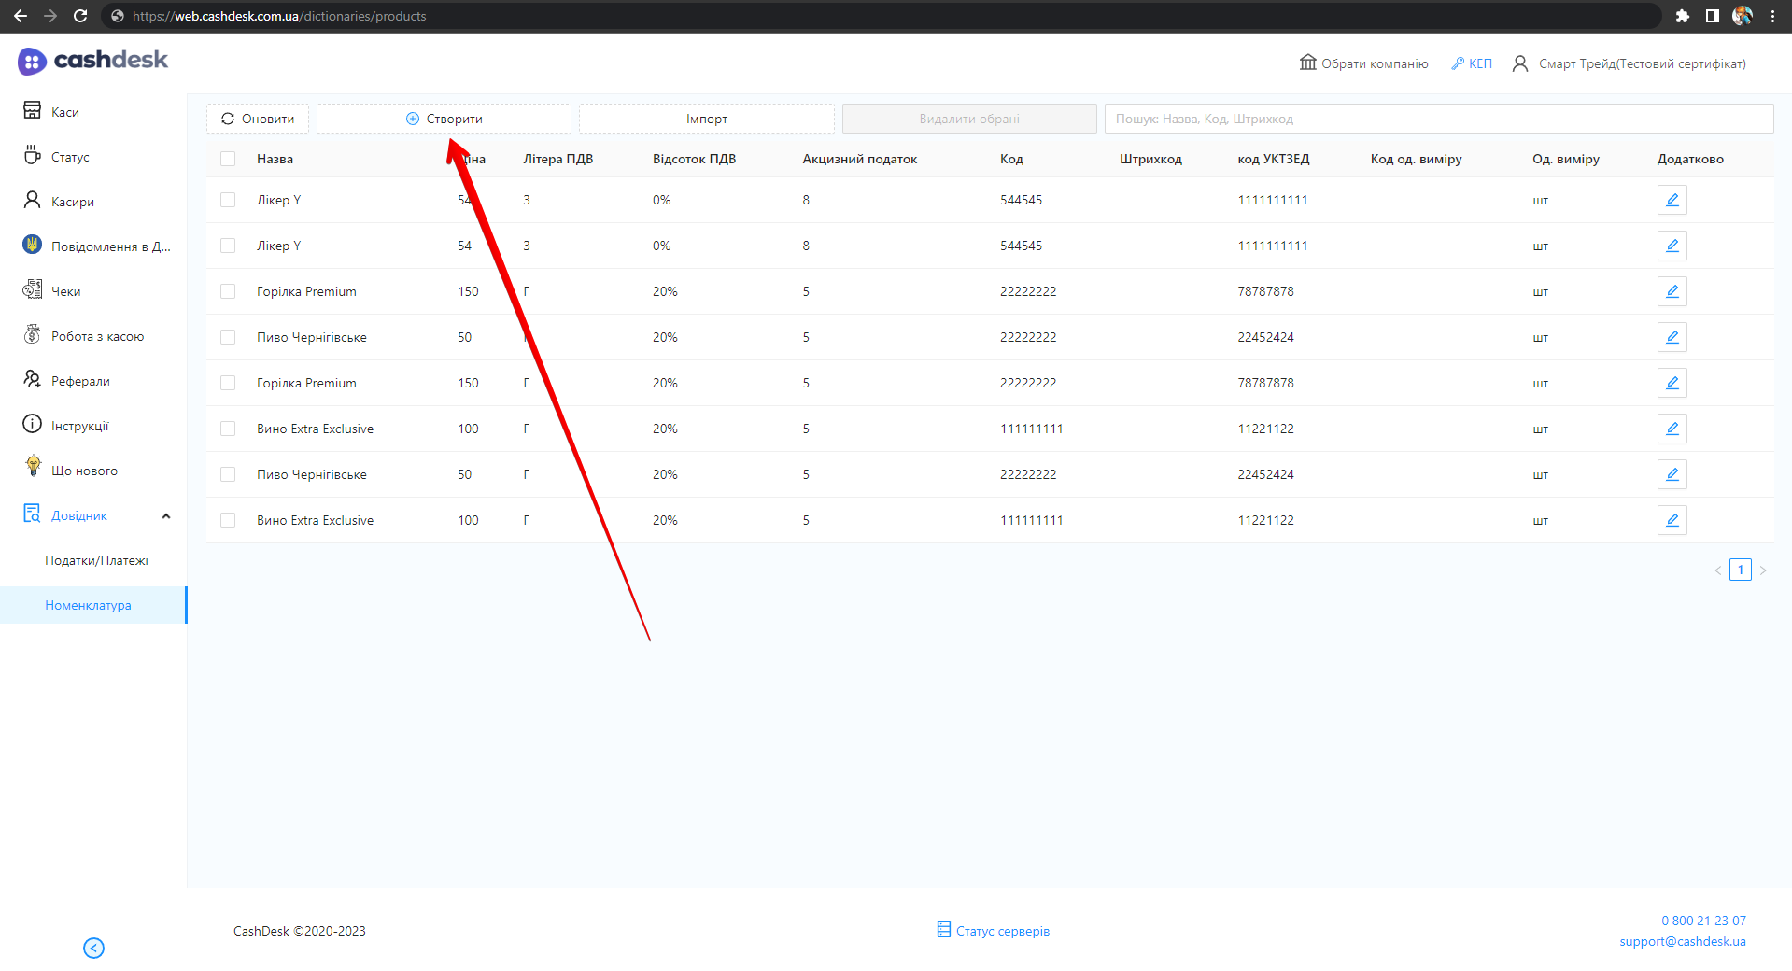Go to next page with pagination arrow

(x=1763, y=570)
